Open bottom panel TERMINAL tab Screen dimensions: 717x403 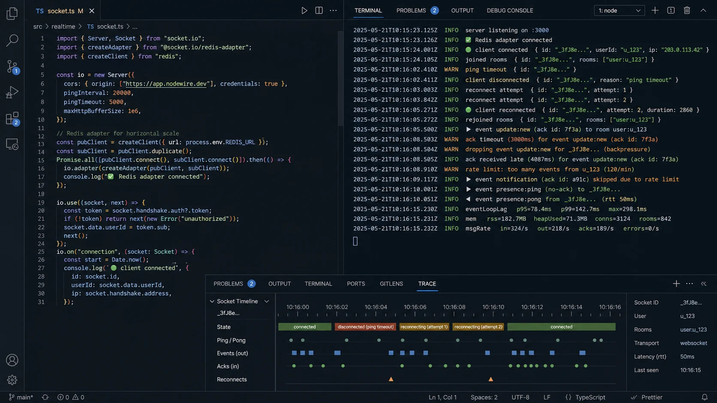318,284
